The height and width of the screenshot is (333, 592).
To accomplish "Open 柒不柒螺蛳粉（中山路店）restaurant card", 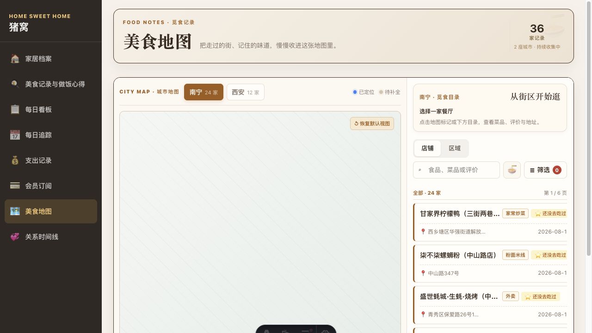I will 490,264.
